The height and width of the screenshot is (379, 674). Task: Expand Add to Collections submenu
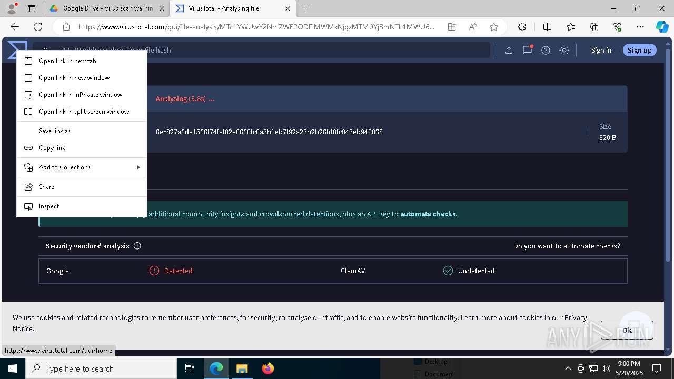coord(82,167)
